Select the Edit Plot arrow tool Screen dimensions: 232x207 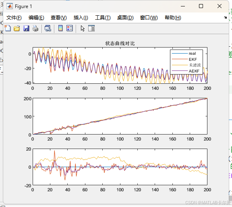83,28
